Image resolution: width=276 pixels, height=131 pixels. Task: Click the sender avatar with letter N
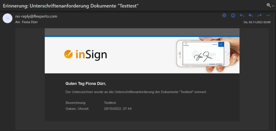point(7,18)
